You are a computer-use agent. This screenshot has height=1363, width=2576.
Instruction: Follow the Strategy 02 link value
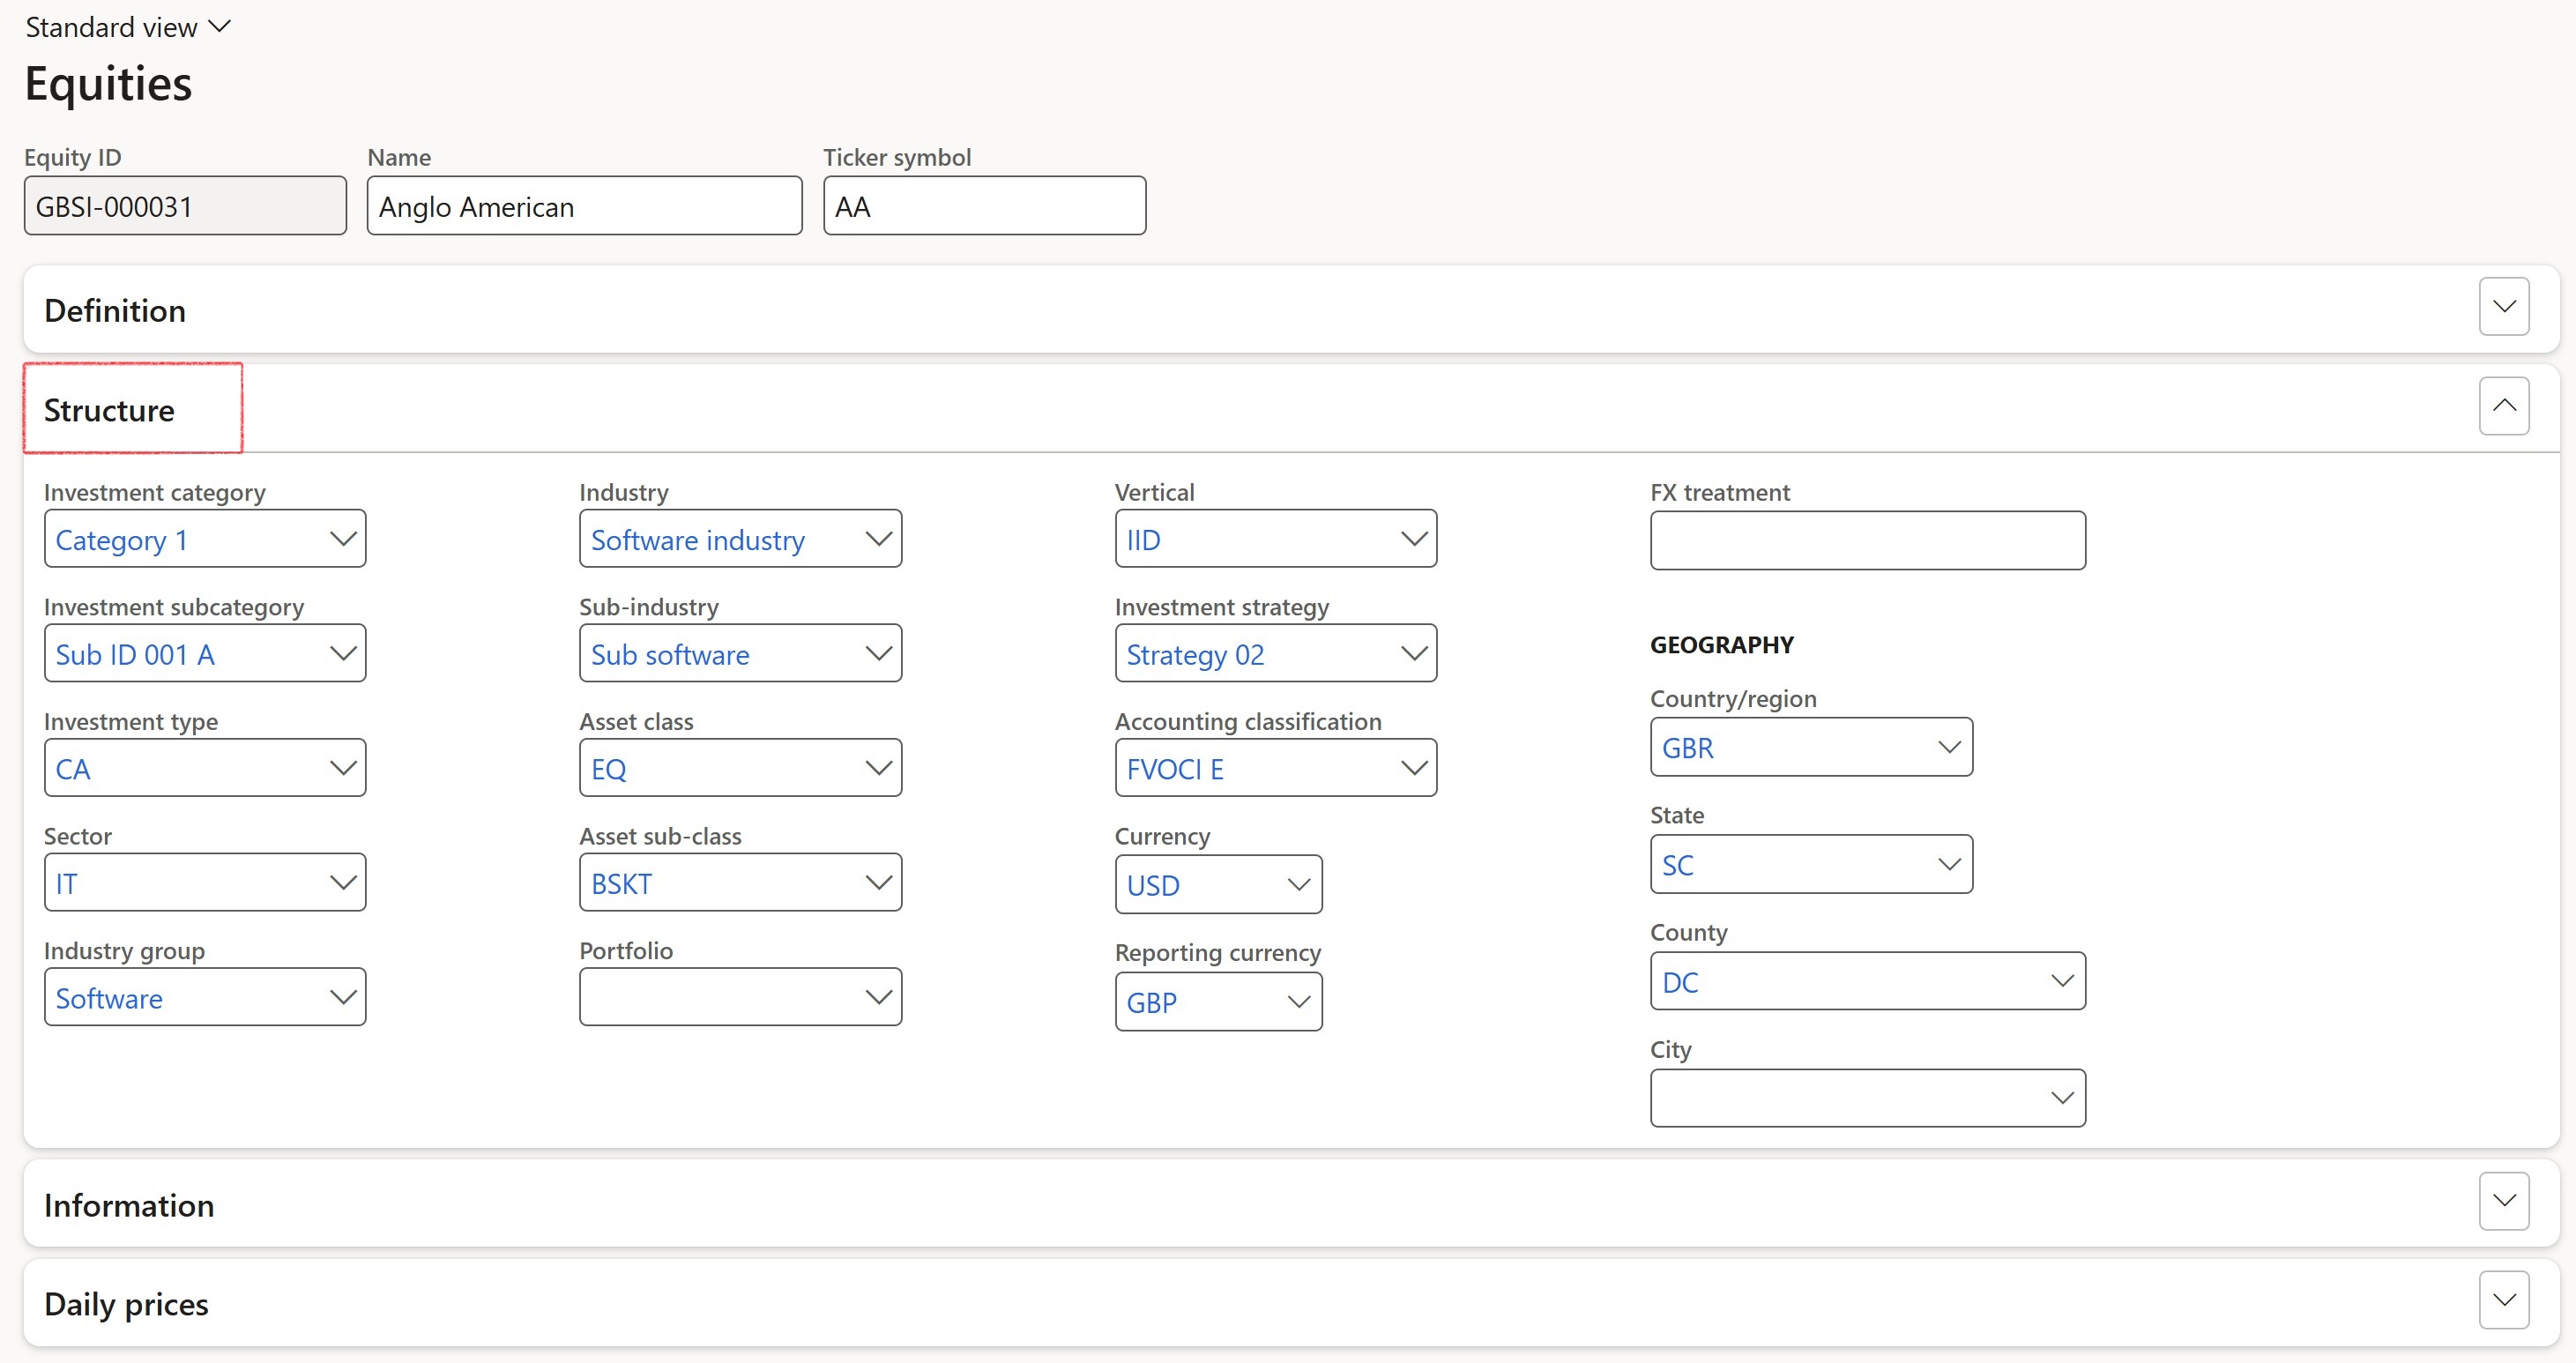(x=1195, y=655)
